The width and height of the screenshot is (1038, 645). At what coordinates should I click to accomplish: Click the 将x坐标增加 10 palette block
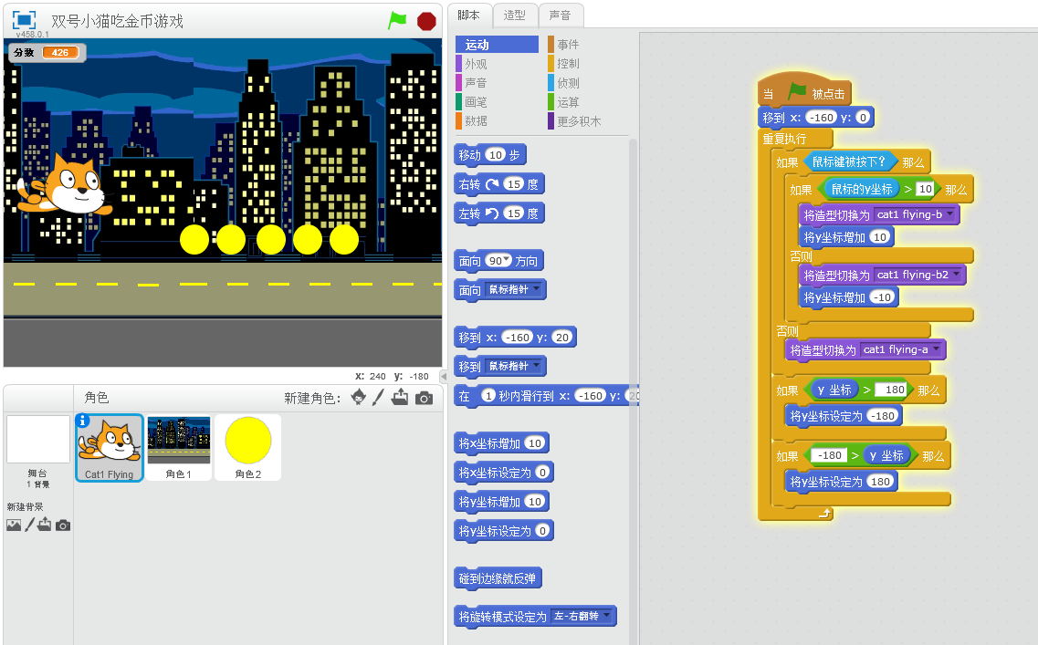tap(502, 443)
